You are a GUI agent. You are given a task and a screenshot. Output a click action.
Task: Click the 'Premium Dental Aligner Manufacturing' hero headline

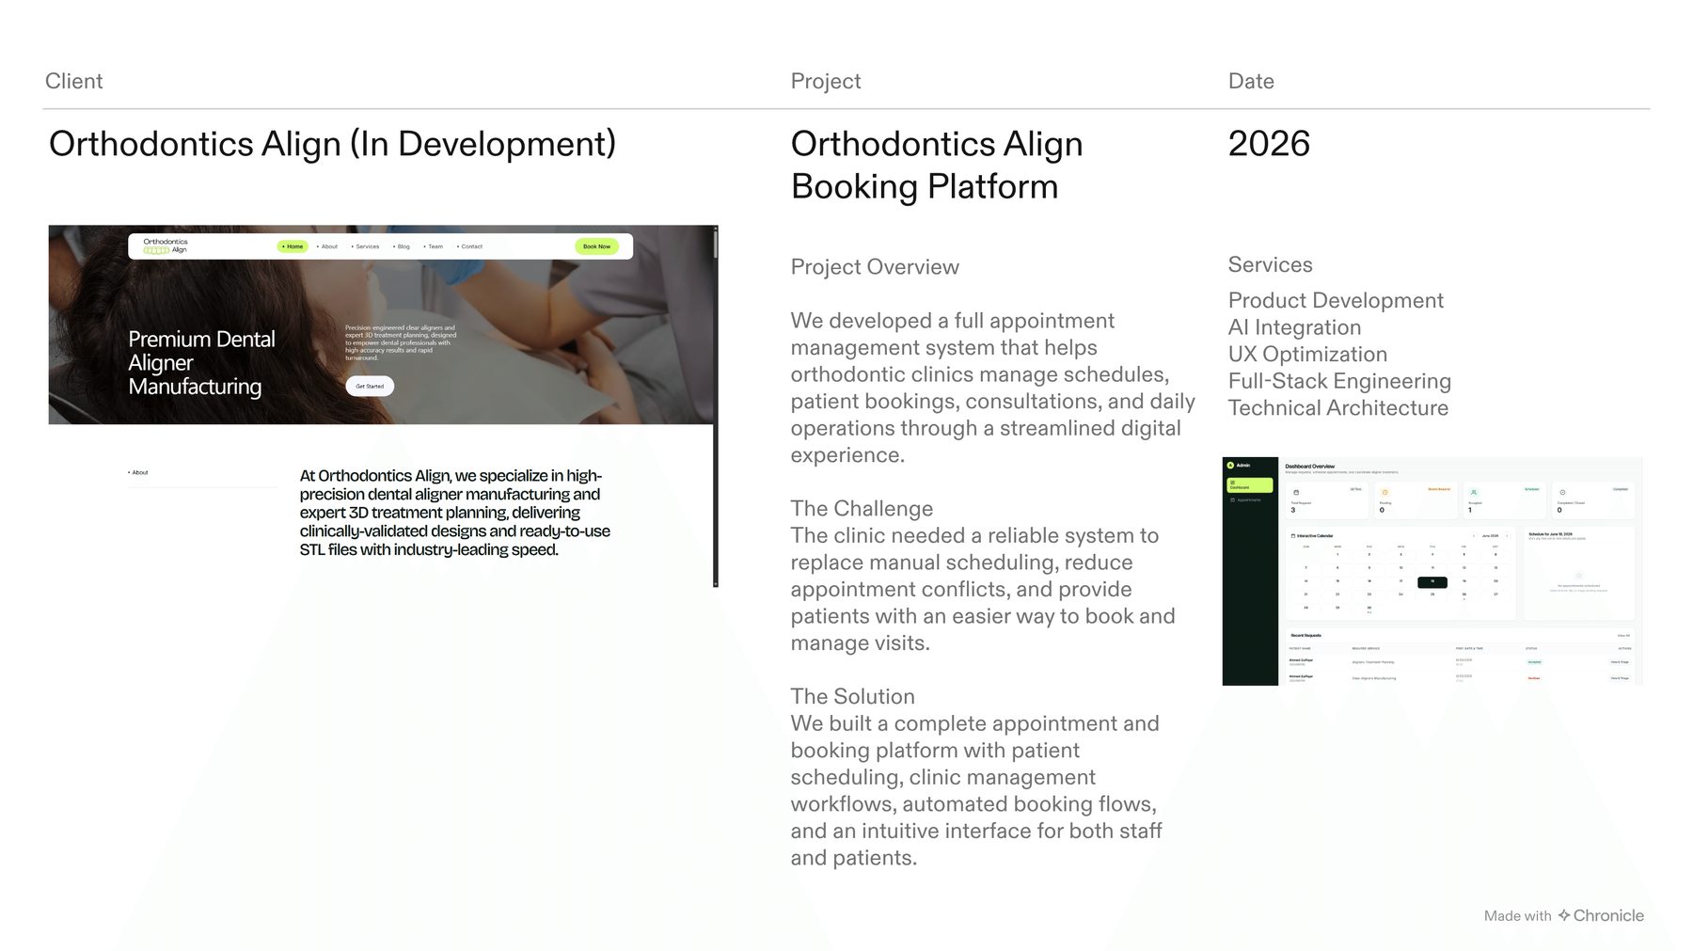point(202,363)
